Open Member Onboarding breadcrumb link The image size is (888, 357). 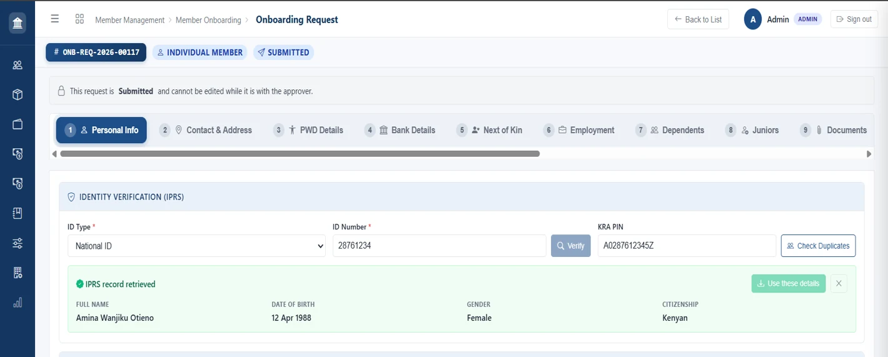(x=208, y=20)
